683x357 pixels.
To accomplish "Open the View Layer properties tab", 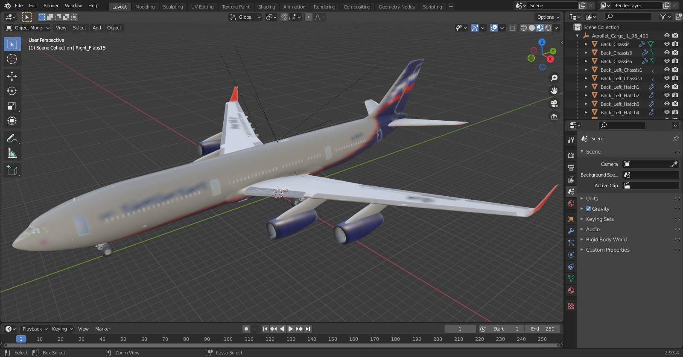I will 571,179.
